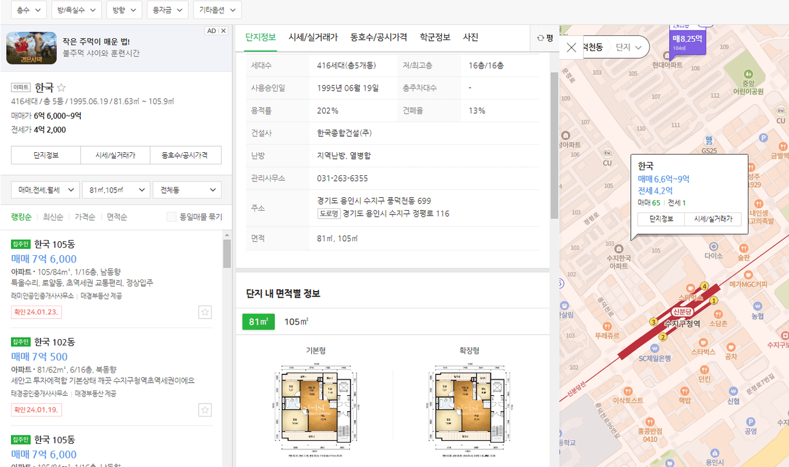The height and width of the screenshot is (467, 789).
Task: Click the 검은사막 ad thumbnail image
Action: (x=32, y=48)
